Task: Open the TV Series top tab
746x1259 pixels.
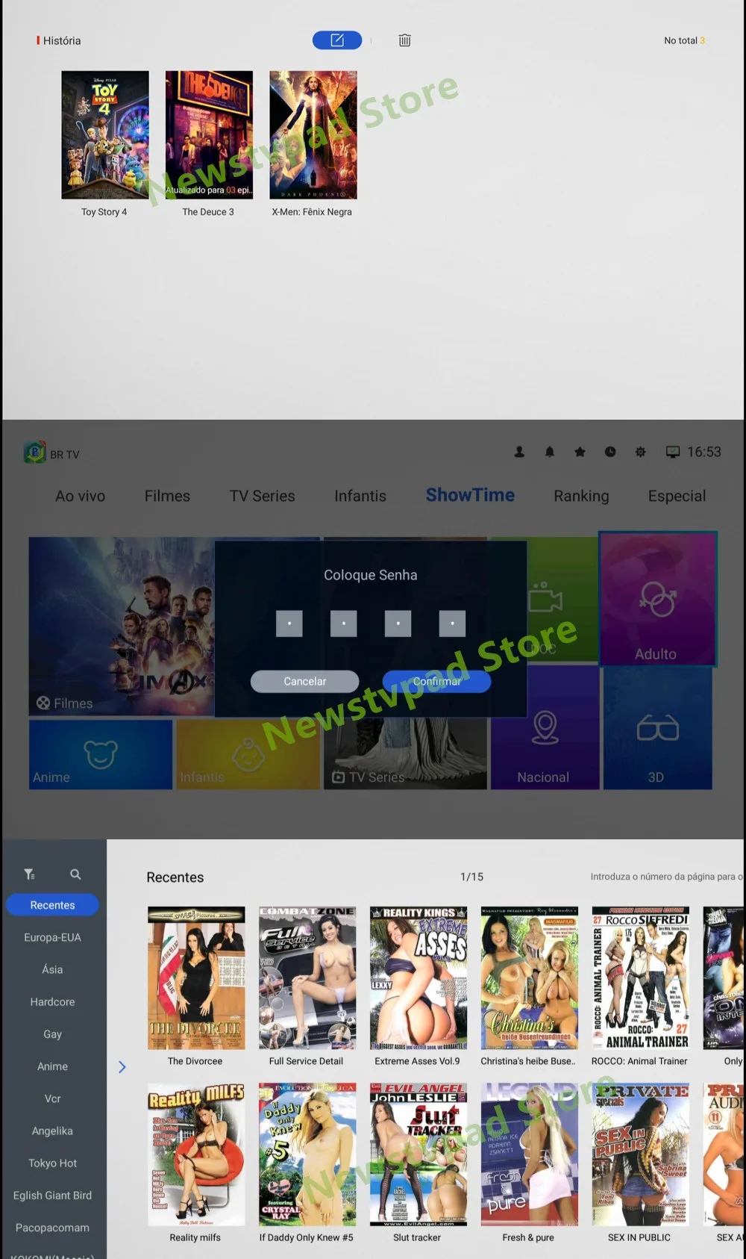Action: (262, 496)
